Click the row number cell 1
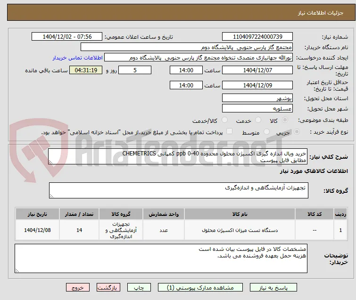Viewport: 356px width, 300px height. click(340, 230)
